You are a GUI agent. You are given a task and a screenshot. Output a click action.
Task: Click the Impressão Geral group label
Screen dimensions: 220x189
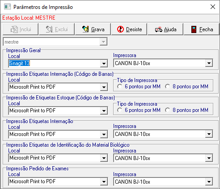[x=23, y=50]
